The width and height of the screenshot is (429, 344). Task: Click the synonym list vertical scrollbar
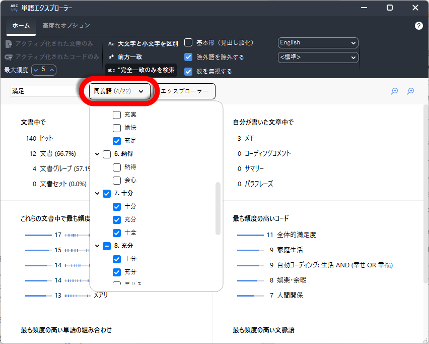click(218, 208)
